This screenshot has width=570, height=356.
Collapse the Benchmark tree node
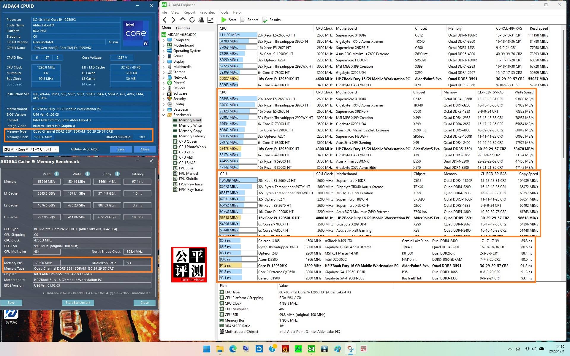pos(164,115)
